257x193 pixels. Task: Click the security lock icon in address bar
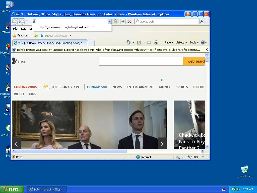pos(115,21)
